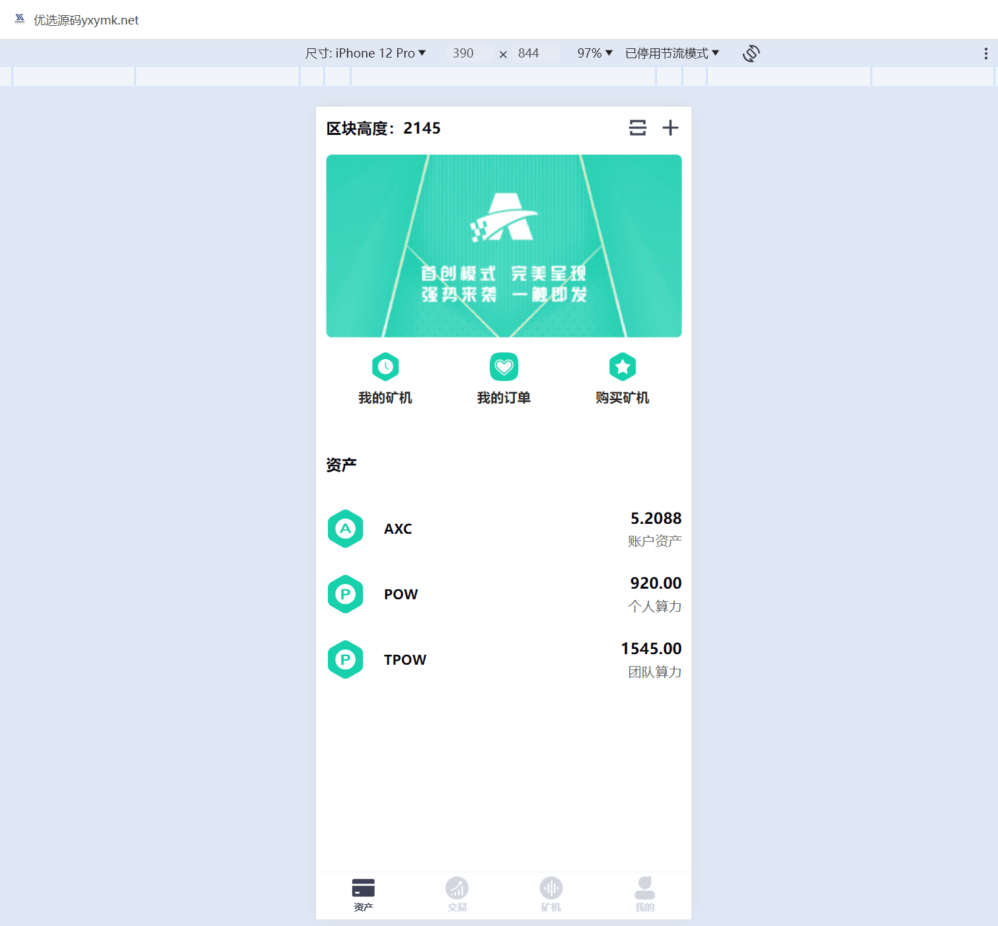Click the green promotional banner image
998x926 pixels.
click(x=504, y=246)
